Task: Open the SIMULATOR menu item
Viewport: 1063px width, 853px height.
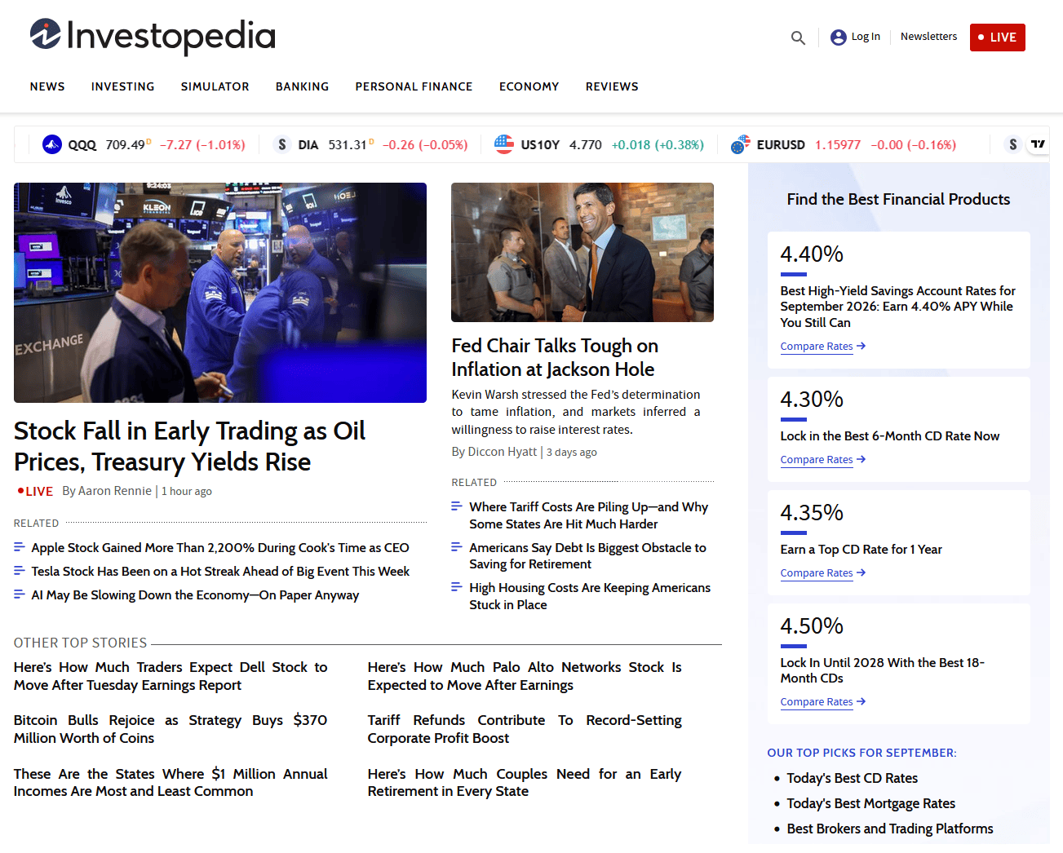Action: click(215, 86)
